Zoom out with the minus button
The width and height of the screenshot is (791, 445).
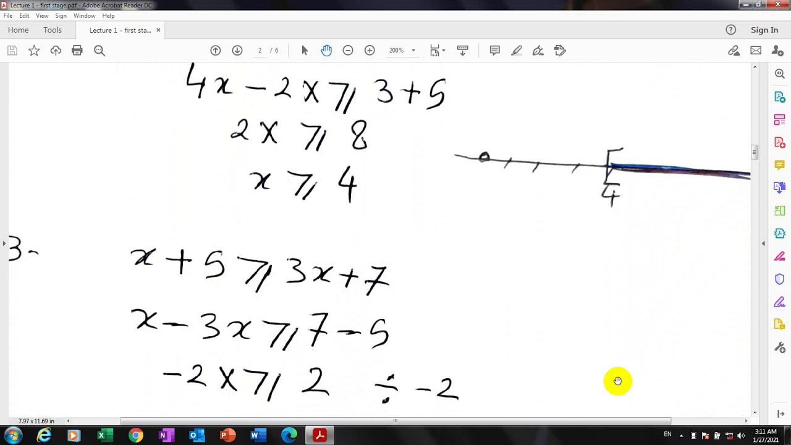tap(348, 51)
